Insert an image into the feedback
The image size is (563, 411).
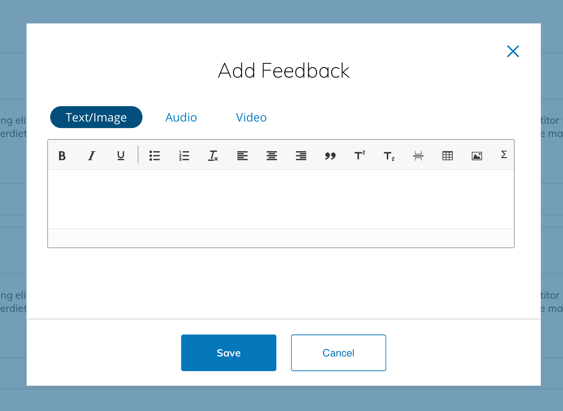477,155
